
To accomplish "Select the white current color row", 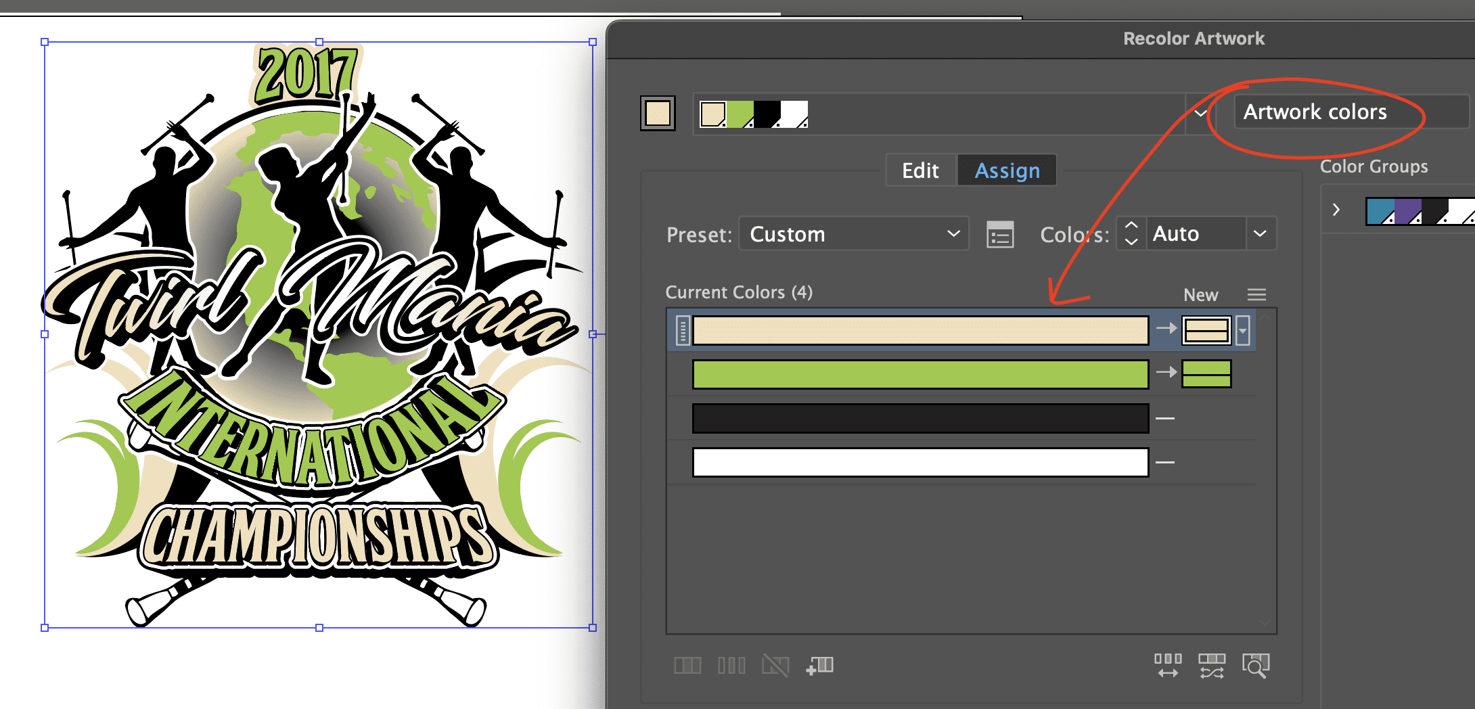I will pyautogui.click(x=920, y=462).
